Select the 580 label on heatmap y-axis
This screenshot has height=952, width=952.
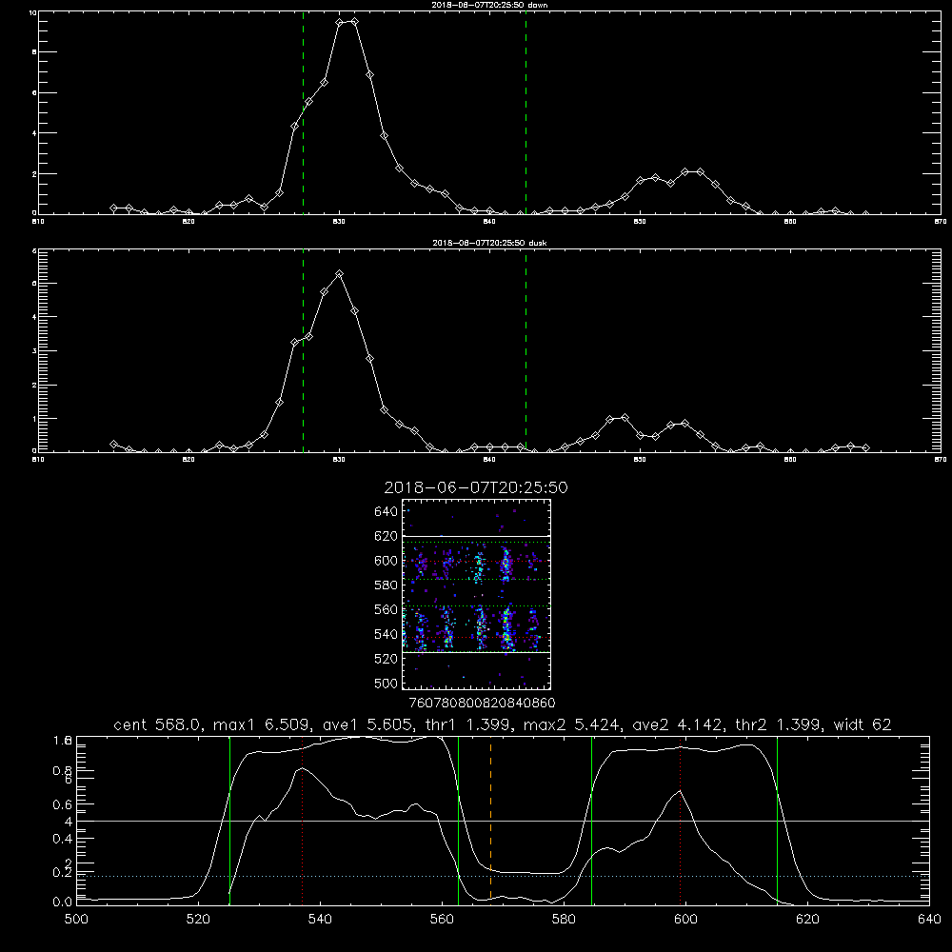[387, 585]
